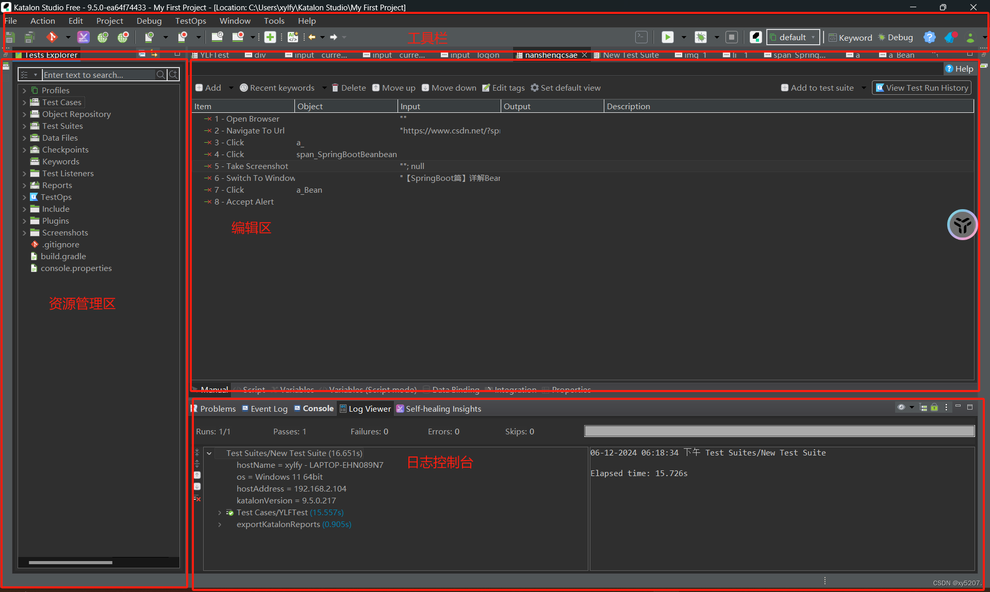Click the green plus new item icon
Image resolution: width=990 pixels, height=592 pixels.
click(270, 37)
